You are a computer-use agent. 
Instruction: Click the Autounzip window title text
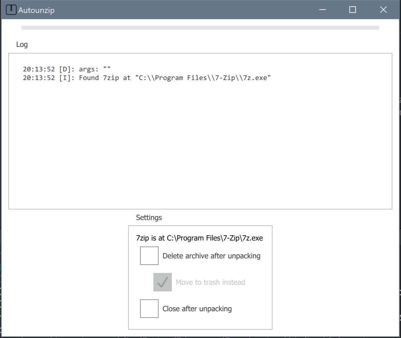pyautogui.click(x=36, y=10)
